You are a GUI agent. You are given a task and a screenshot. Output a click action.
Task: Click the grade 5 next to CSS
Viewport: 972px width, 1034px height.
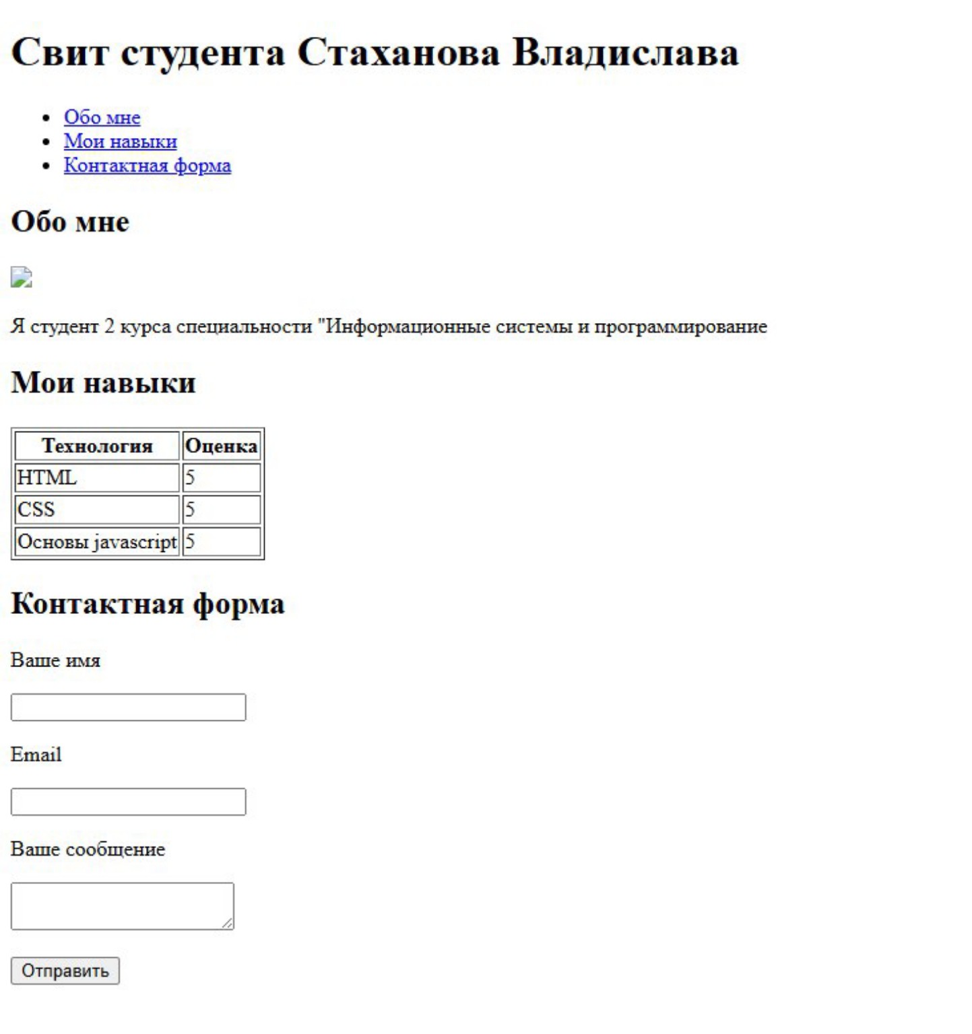pos(222,510)
